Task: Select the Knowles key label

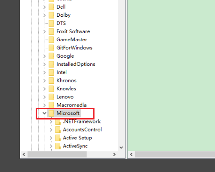Action: (x=66, y=89)
